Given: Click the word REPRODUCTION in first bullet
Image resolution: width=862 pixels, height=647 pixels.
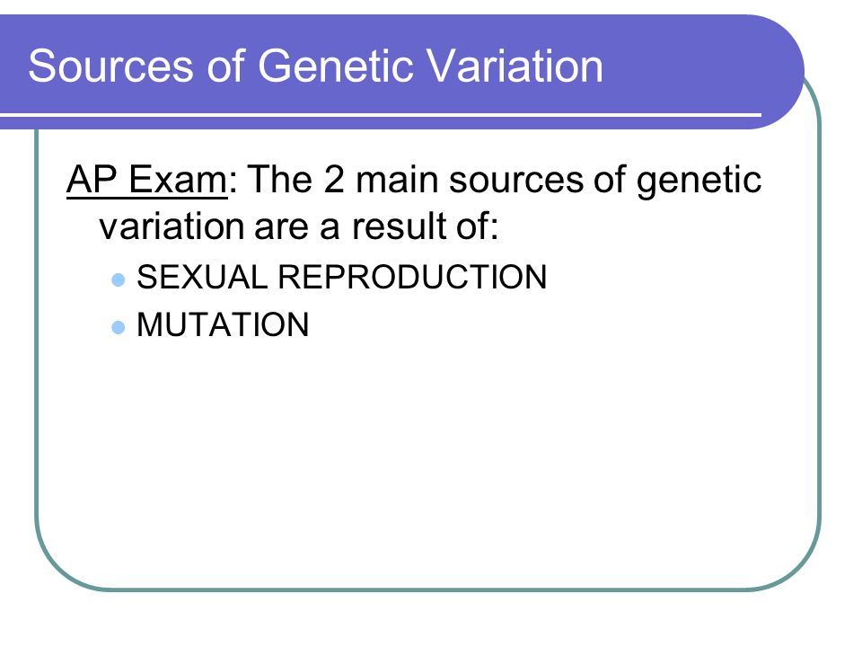Looking at the screenshot, I should click(412, 277).
